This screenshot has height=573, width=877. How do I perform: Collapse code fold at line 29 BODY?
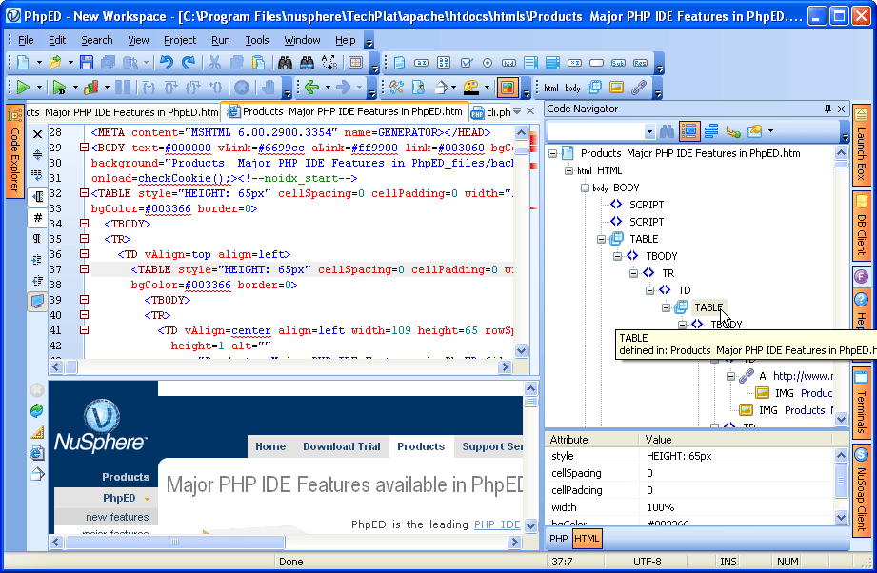84,148
